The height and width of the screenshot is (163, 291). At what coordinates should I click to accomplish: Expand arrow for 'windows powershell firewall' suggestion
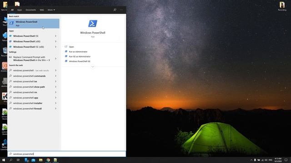pos(55,109)
